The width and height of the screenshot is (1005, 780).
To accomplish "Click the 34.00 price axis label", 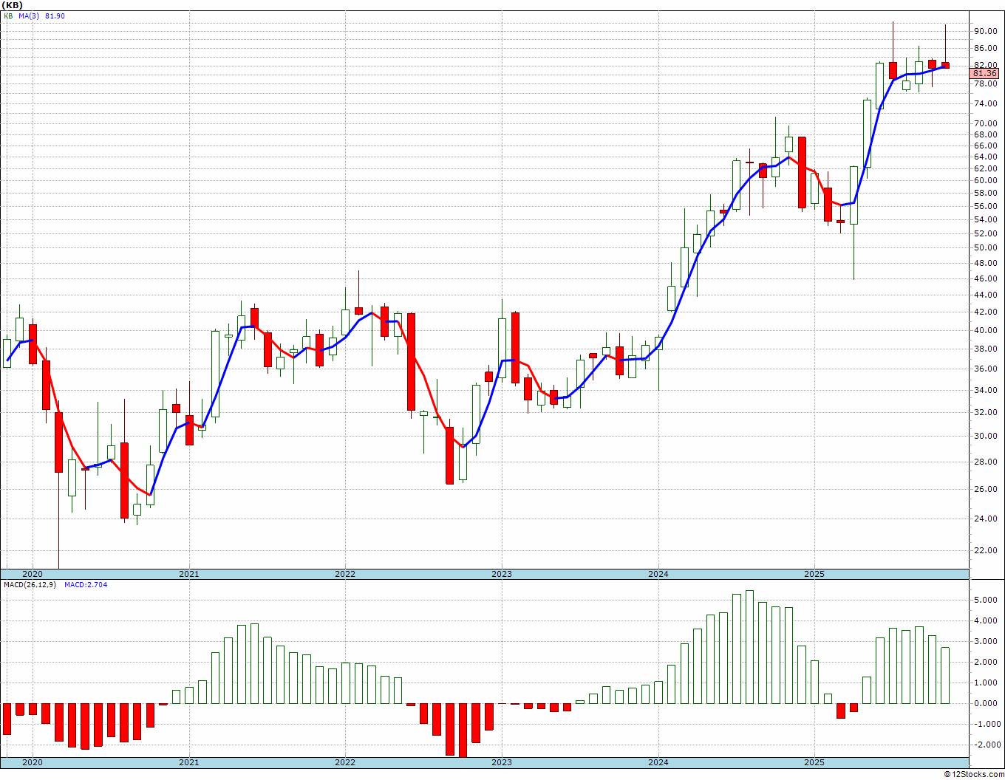I will coord(985,391).
